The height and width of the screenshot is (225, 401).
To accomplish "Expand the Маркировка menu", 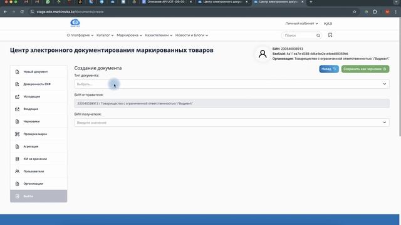I will click(x=129, y=35).
